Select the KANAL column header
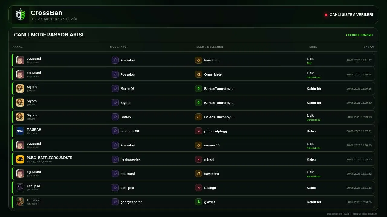The image size is (387, 217). point(18,47)
